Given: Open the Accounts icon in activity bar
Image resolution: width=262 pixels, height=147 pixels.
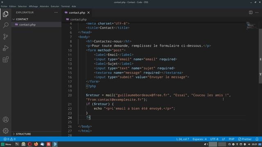Looking at the screenshot, I should point(5,120).
